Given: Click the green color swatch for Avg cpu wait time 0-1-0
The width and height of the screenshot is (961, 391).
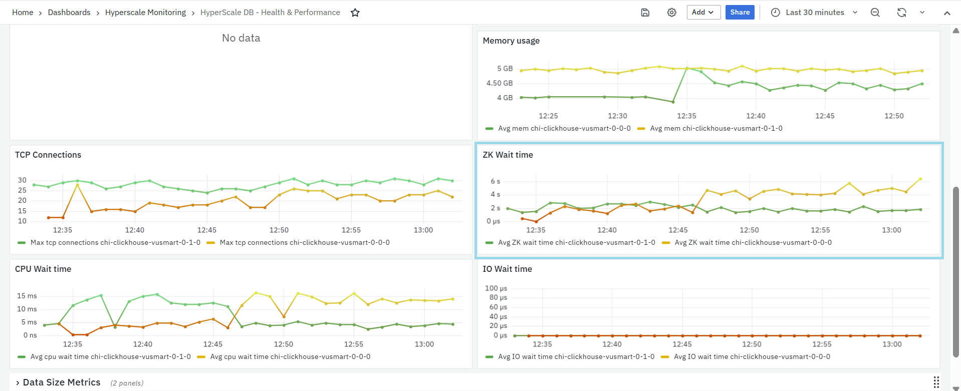Looking at the screenshot, I should (x=22, y=357).
